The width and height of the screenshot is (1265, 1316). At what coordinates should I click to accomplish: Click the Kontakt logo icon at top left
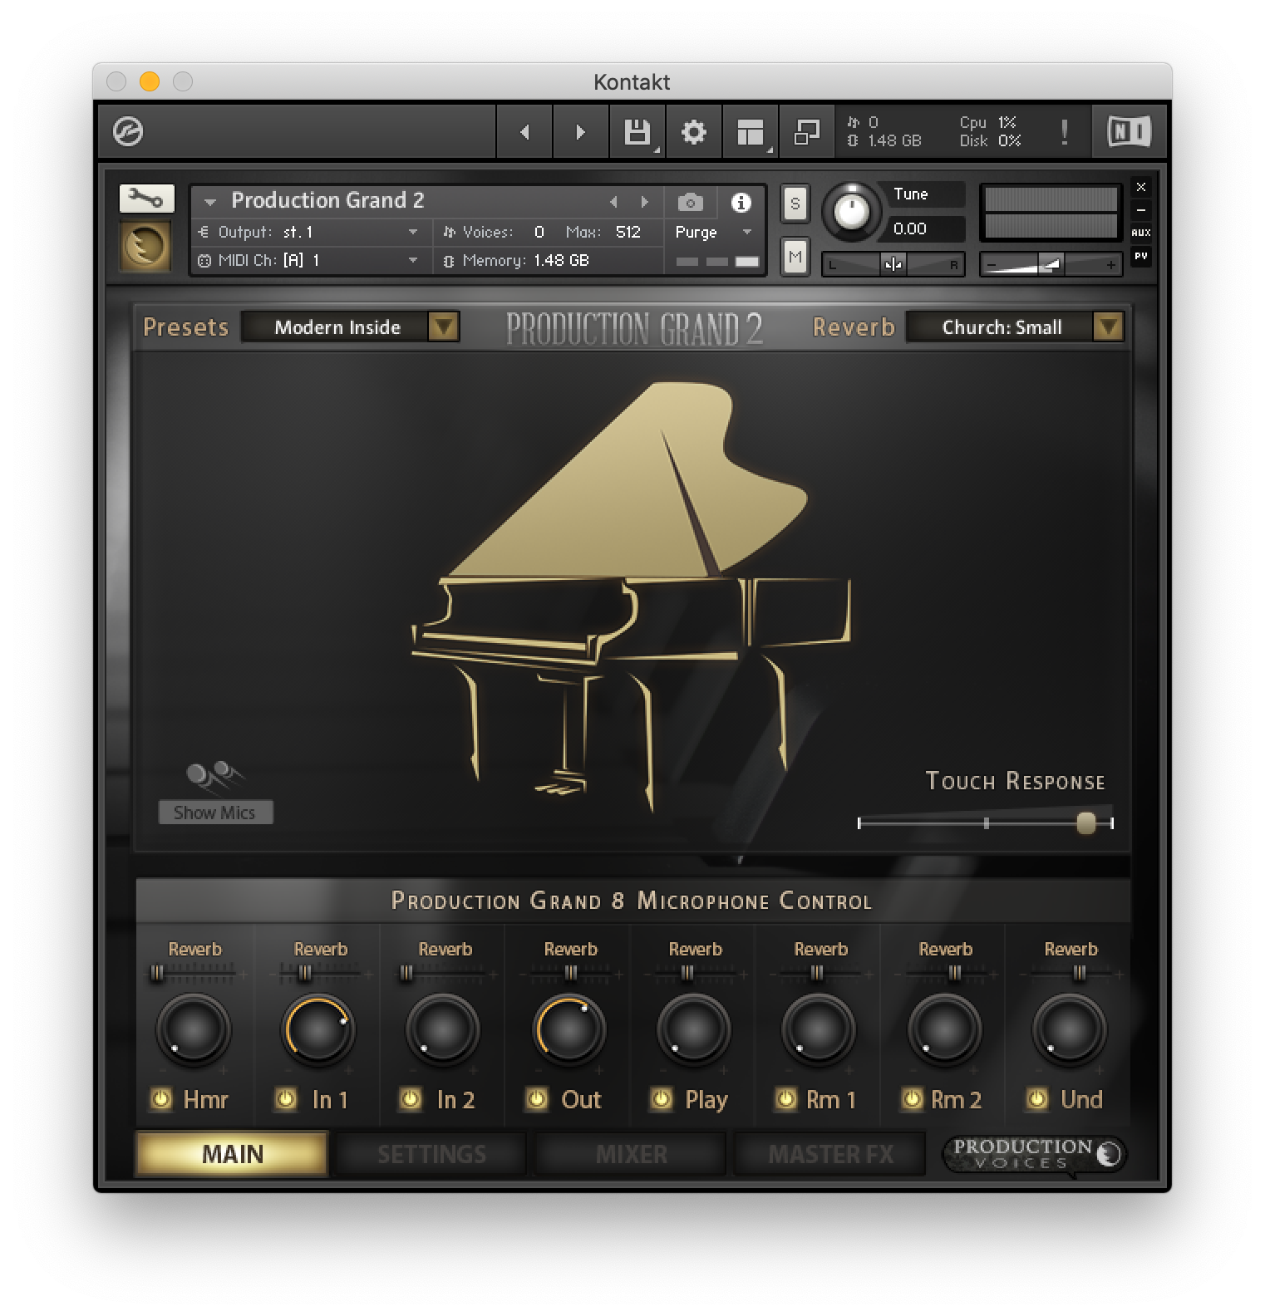pyautogui.click(x=128, y=131)
